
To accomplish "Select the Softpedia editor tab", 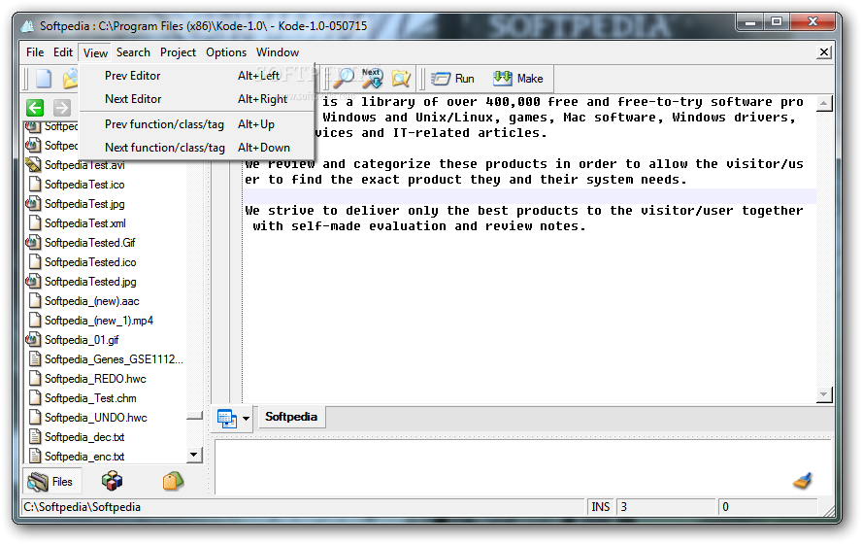I will pos(291,417).
